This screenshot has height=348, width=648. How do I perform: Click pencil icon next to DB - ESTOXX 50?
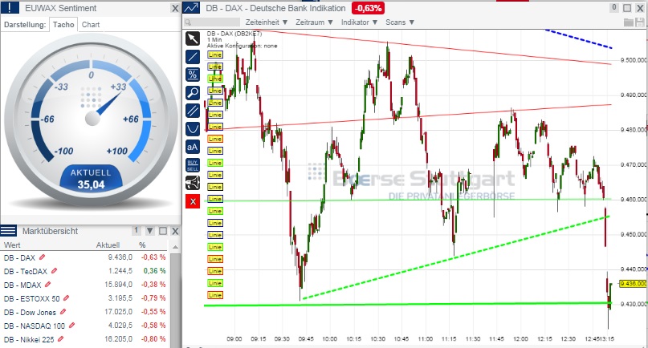(66, 298)
